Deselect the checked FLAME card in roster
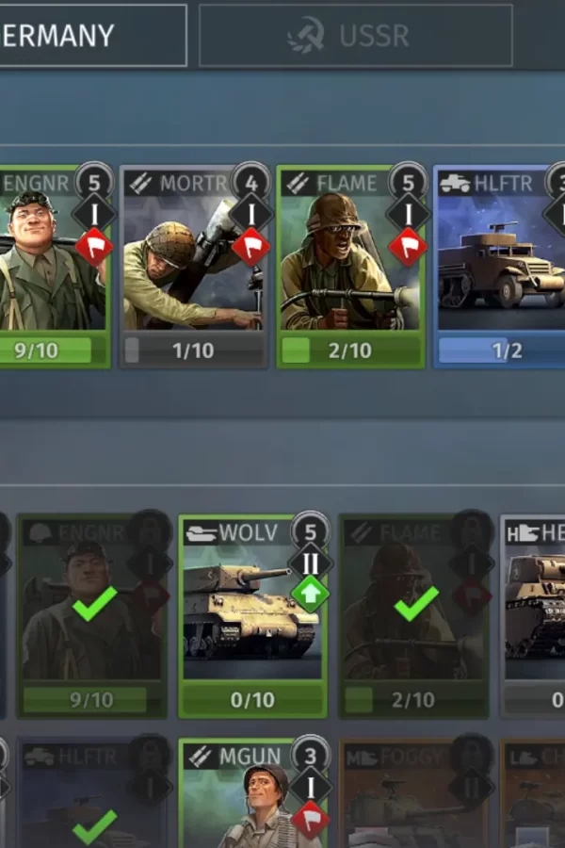Viewport: 565px width, 848px height. (x=414, y=616)
